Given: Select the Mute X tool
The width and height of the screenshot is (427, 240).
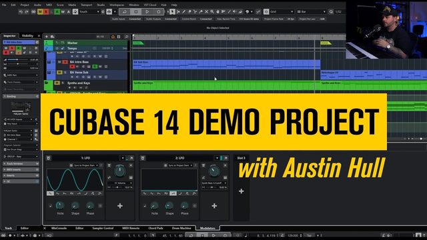Looking at the screenshot, I should (x=206, y=12).
